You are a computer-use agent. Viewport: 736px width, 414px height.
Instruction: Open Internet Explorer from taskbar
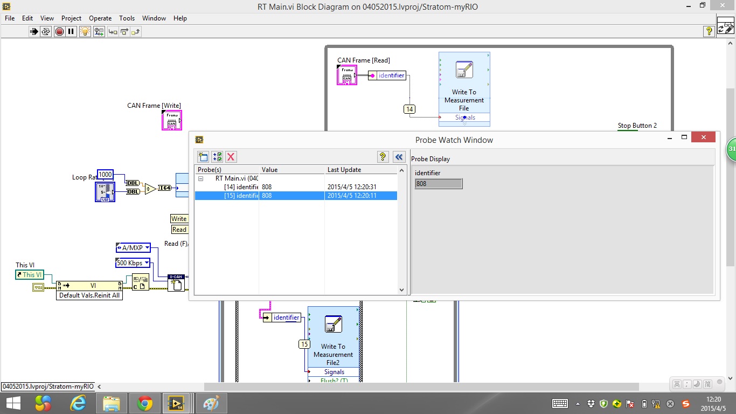click(x=78, y=403)
